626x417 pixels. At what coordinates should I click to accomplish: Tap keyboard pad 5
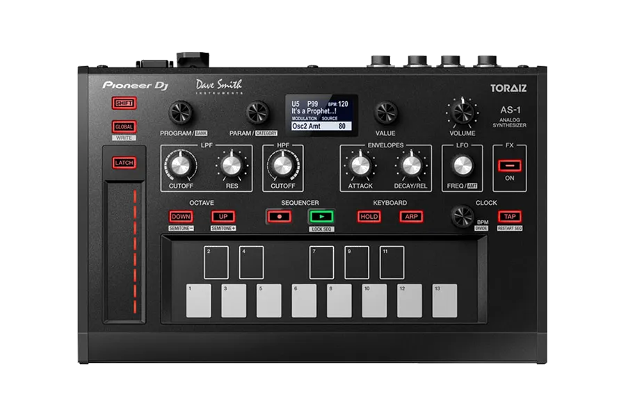(x=269, y=301)
